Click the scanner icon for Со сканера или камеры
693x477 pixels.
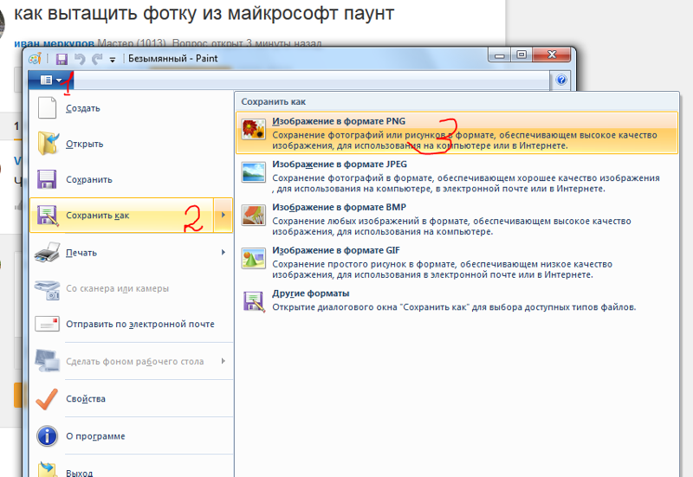pos(48,289)
